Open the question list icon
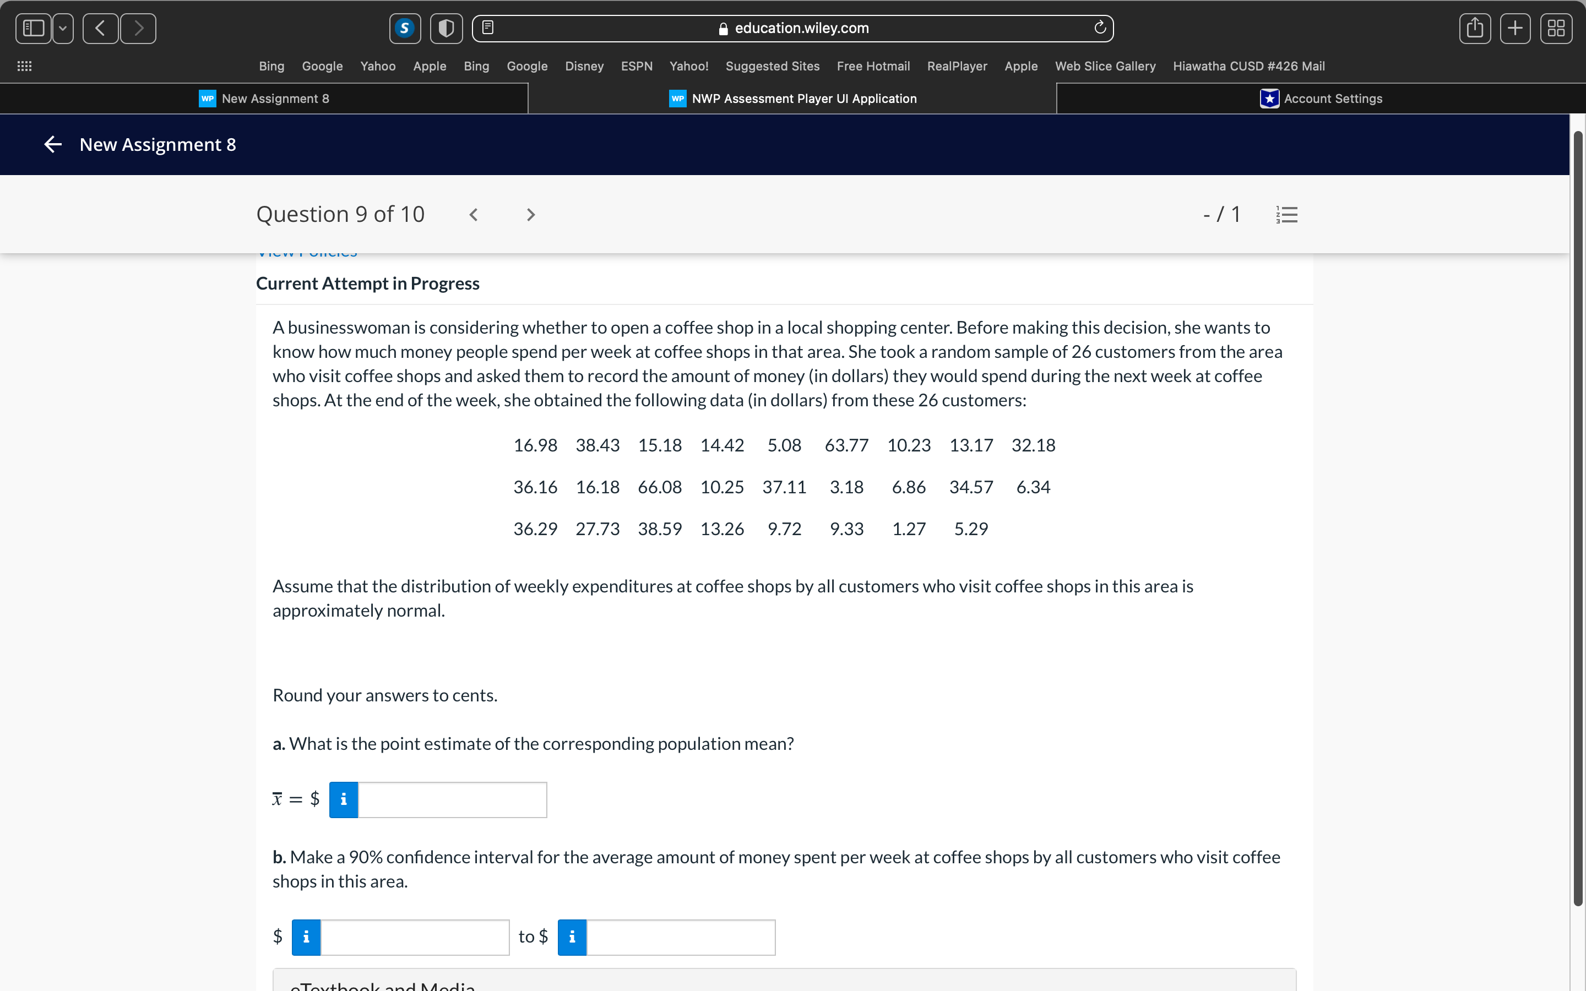This screenshot has width=1586, height=991. point(1286,215)
